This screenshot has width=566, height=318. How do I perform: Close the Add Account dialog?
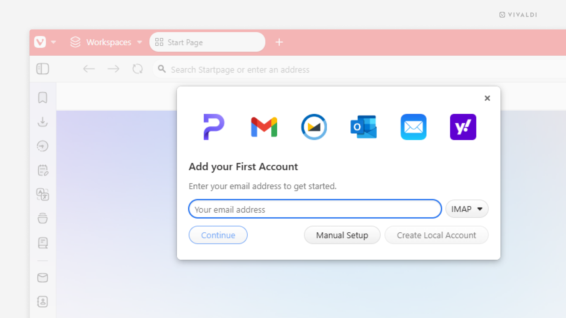tap(487, 98)
